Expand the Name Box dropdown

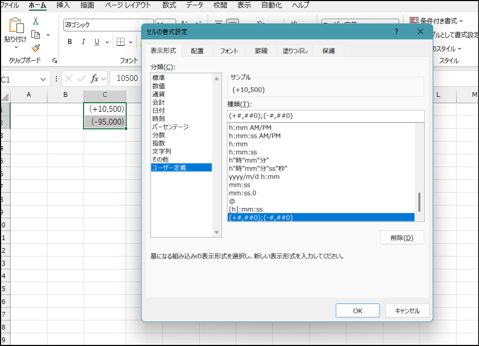point(43,79)
